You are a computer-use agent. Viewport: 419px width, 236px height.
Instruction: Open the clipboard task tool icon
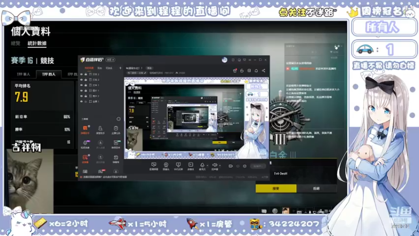(x=116, y=130)
